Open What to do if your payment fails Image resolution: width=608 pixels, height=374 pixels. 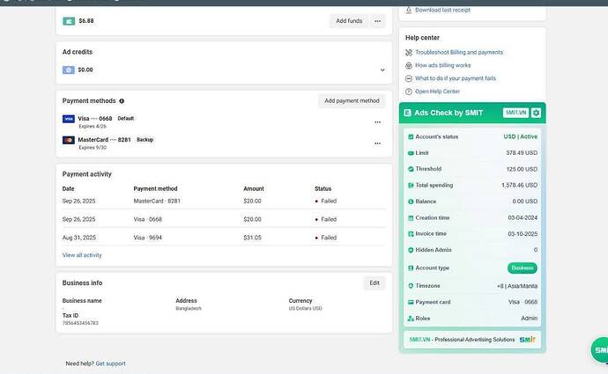pyautogui.click(x=456, y=78)
